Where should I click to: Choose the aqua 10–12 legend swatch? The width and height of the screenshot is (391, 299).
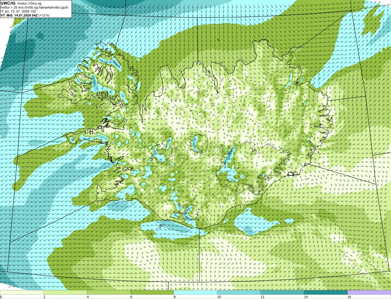(239, 293)
